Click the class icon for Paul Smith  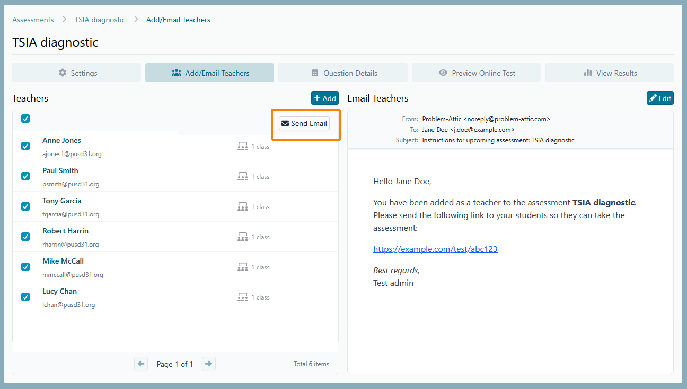coord(243,177)
